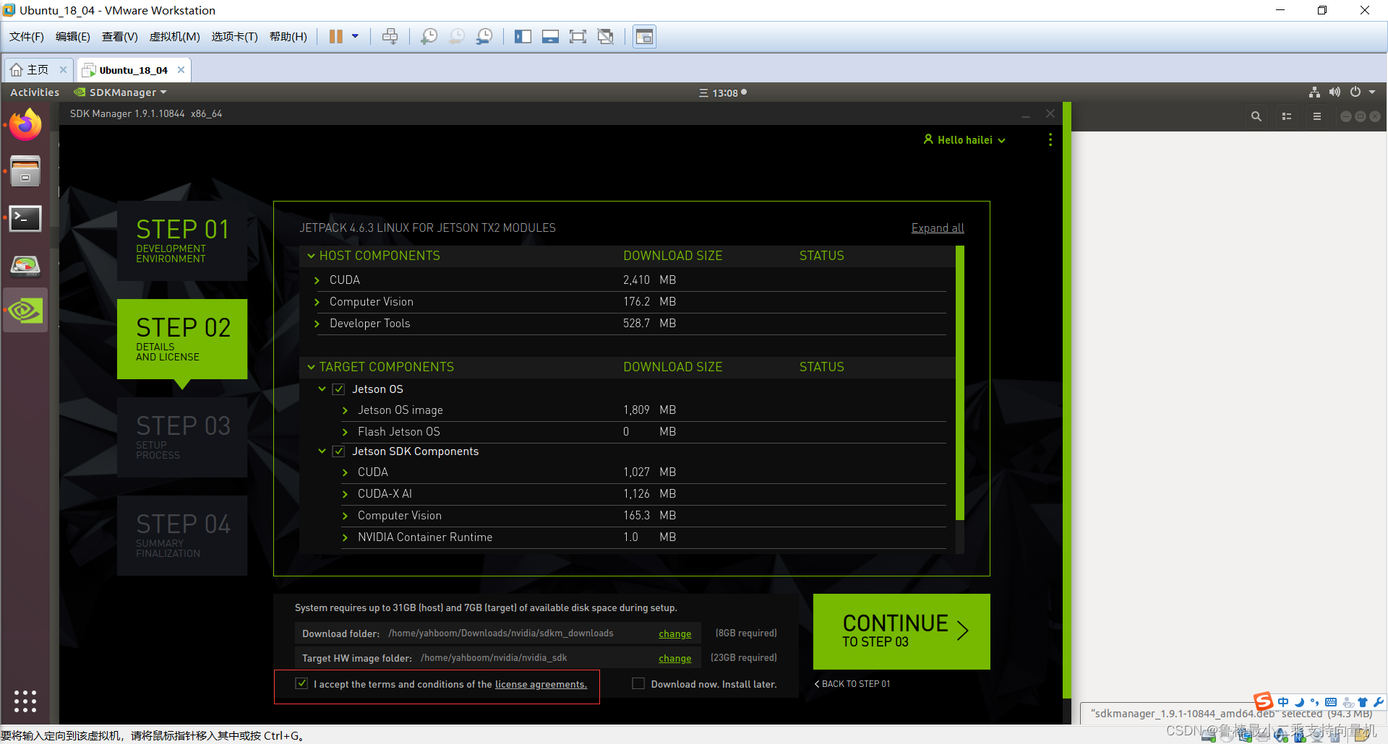This screenshot has width=1388, height=744.
Task: Click CONTINUE TO STEP 03 button
Action: click(x=901, y=631)
